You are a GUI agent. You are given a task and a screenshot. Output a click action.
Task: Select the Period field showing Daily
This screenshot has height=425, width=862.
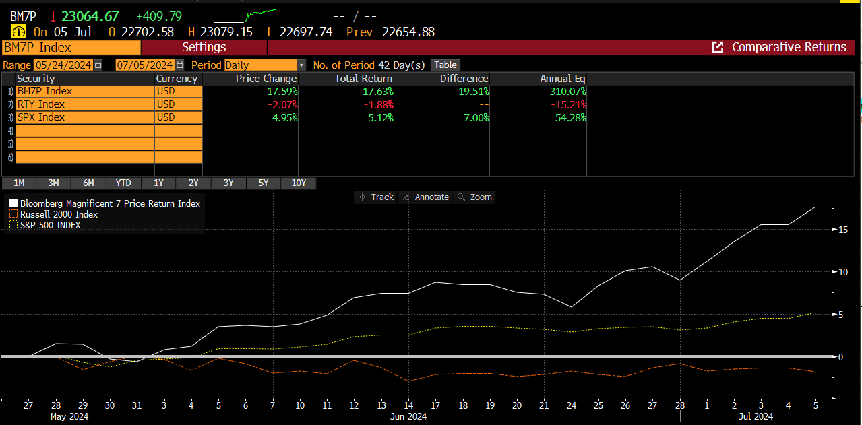260,65
